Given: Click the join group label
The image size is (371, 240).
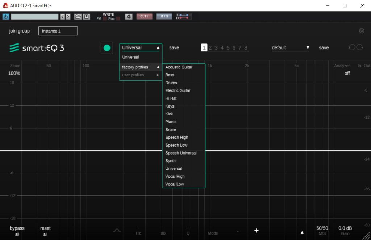Looking at the screenshot, I should point(20,31).
